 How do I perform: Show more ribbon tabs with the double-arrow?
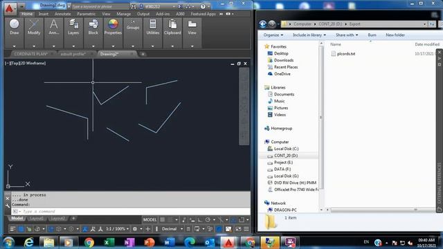point(221,14)
